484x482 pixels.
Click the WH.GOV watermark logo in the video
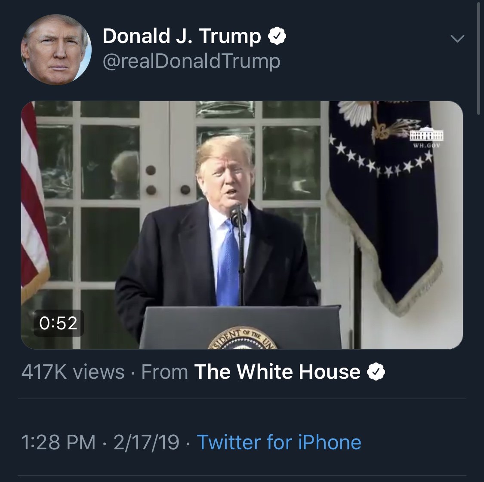[426, 138]
